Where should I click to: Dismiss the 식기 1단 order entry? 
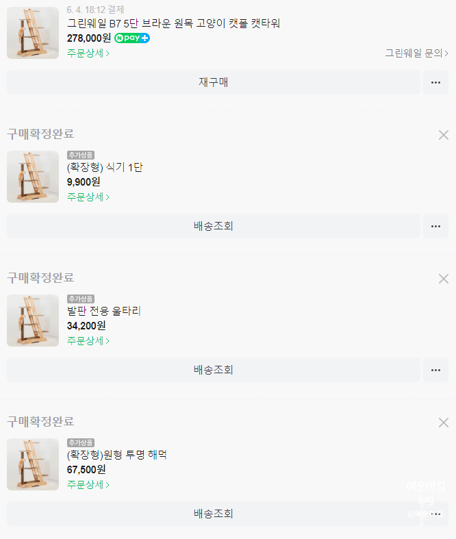[443, 135]
